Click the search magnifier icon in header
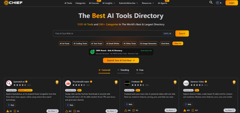This screenshot has width=240, height=113. 211,3
